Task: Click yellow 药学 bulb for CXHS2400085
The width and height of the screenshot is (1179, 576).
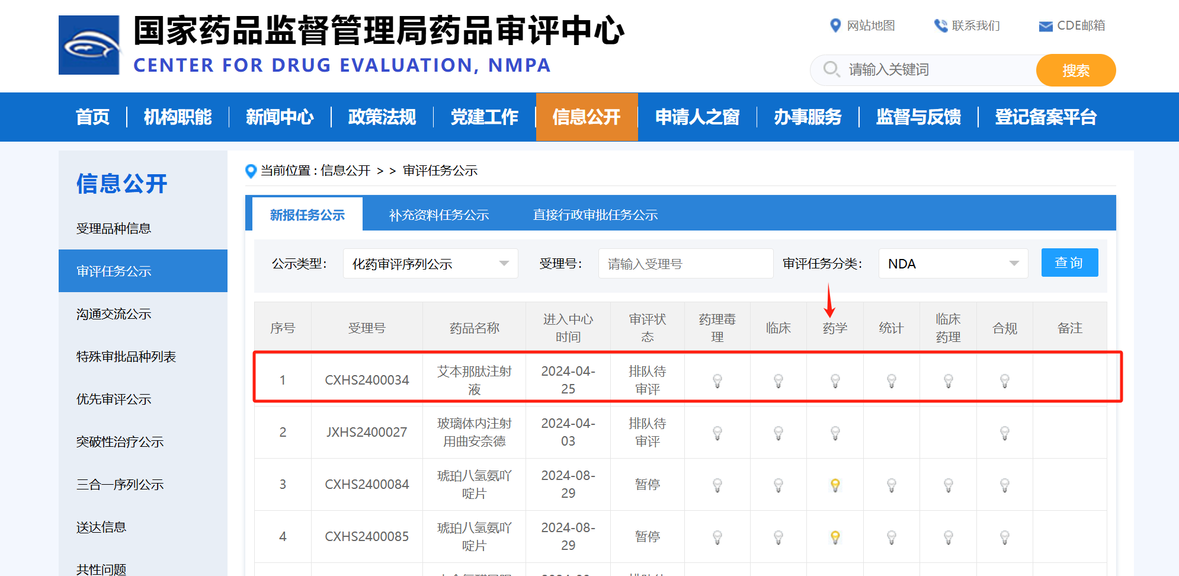Action: click(x=835, y=537)
